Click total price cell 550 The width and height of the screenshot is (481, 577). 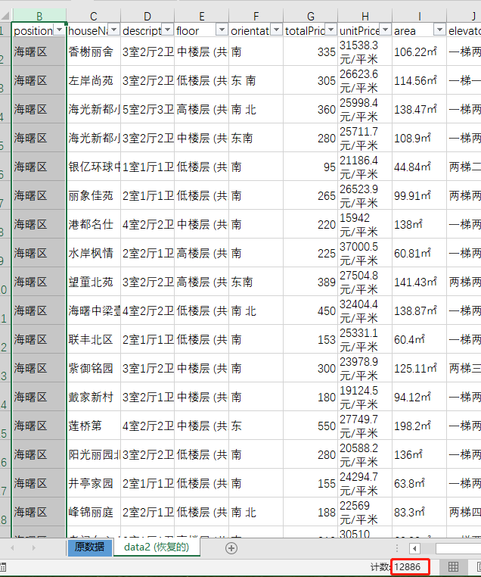click(x=311, y=426)
